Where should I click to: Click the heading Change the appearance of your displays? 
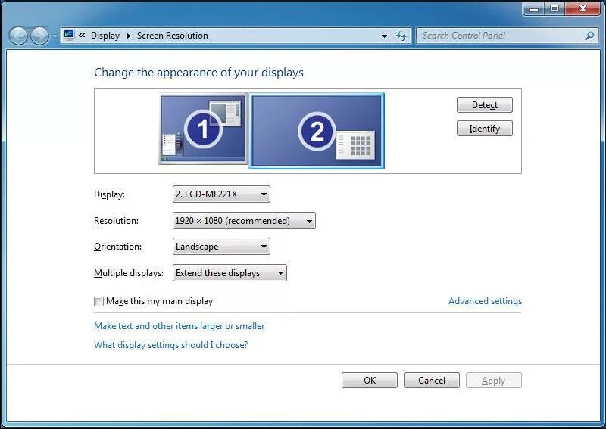pyautogui.click(x=198, y=73)
